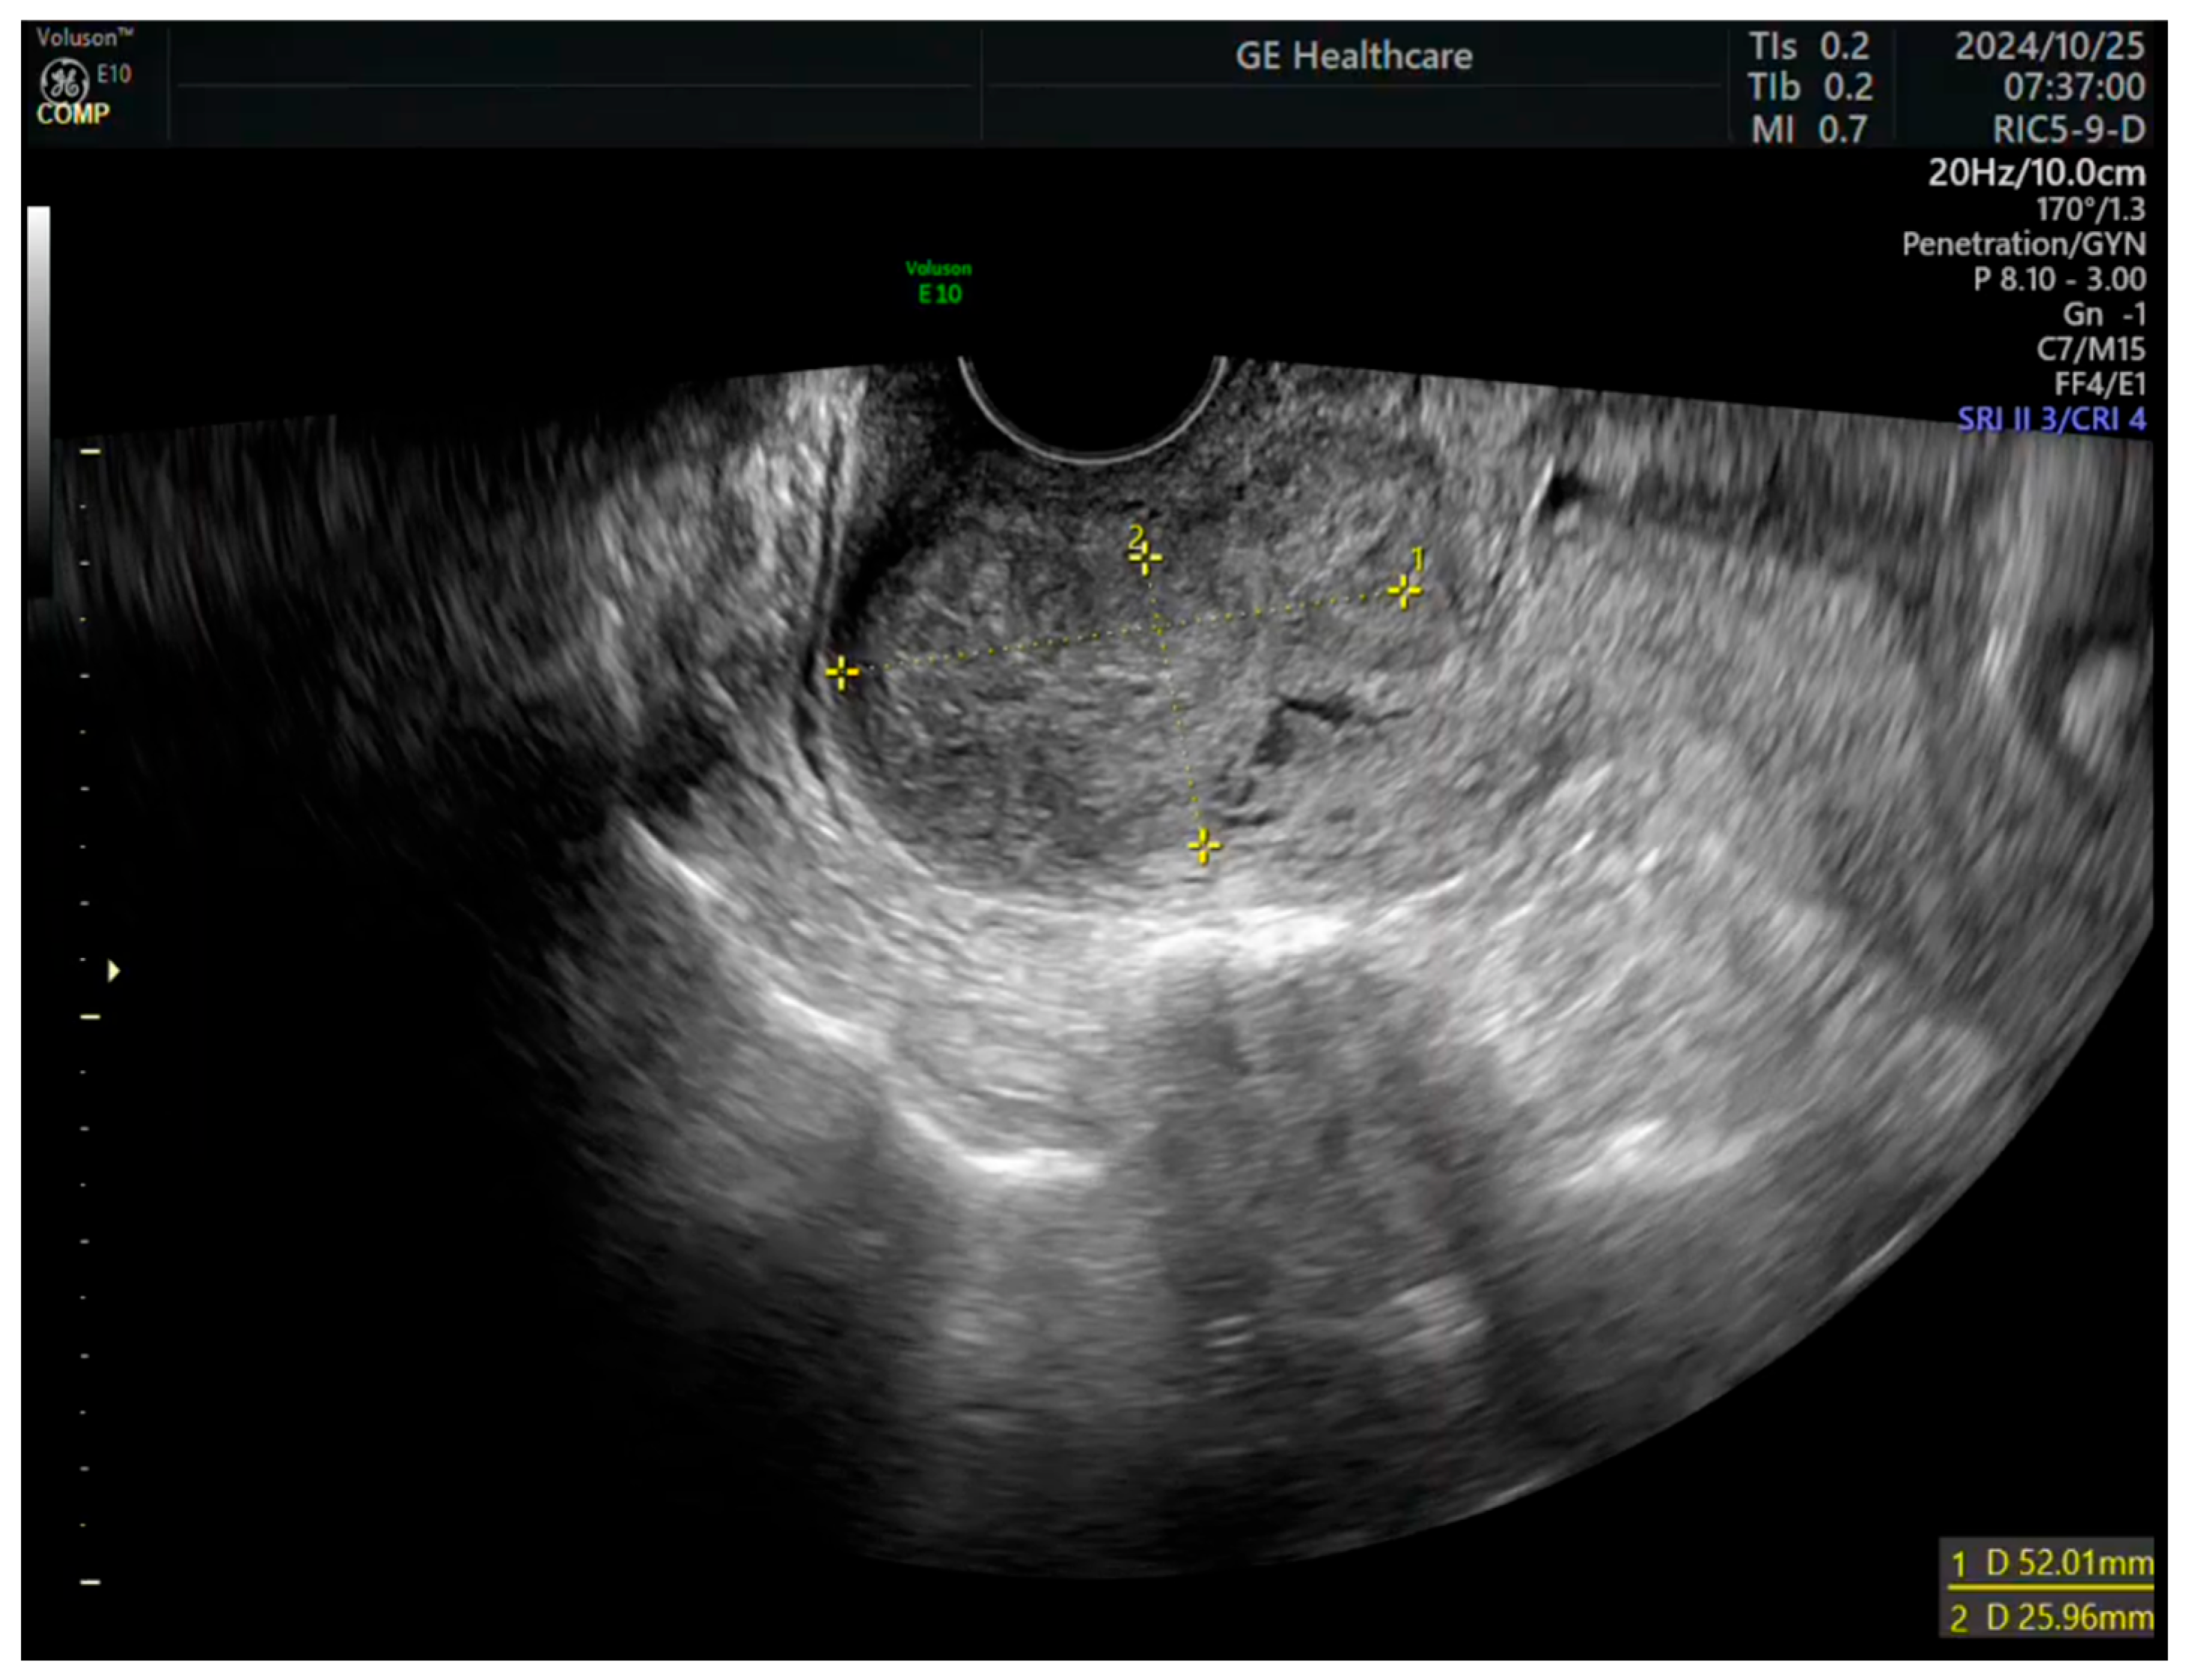Select caliper 2 top crosshair marker

tap(1145, 558)
